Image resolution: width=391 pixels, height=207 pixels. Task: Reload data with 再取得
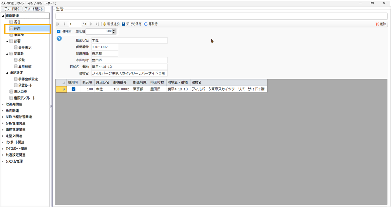(150, 24)
